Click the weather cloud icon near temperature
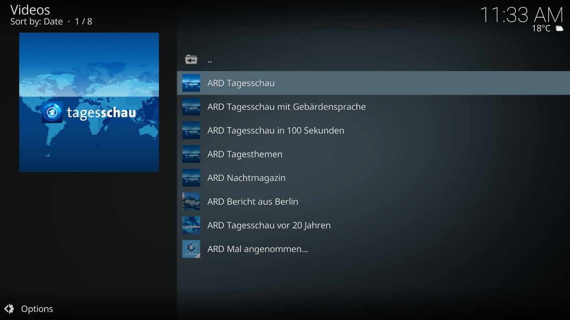This screenshot has height=320, width=570. click(x=559, y=28)
